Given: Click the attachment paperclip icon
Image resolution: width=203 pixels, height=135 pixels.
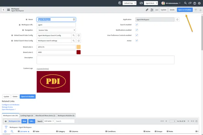Looking at the screenshot, I should coord(147,10).
